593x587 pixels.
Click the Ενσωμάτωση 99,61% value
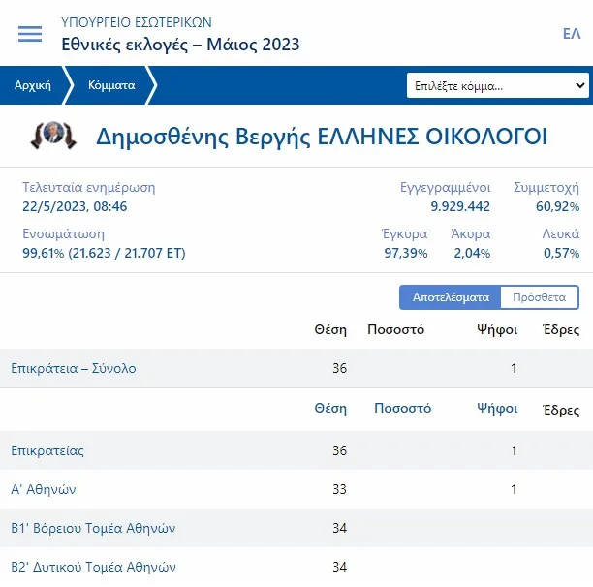click(x=104, y=253)
